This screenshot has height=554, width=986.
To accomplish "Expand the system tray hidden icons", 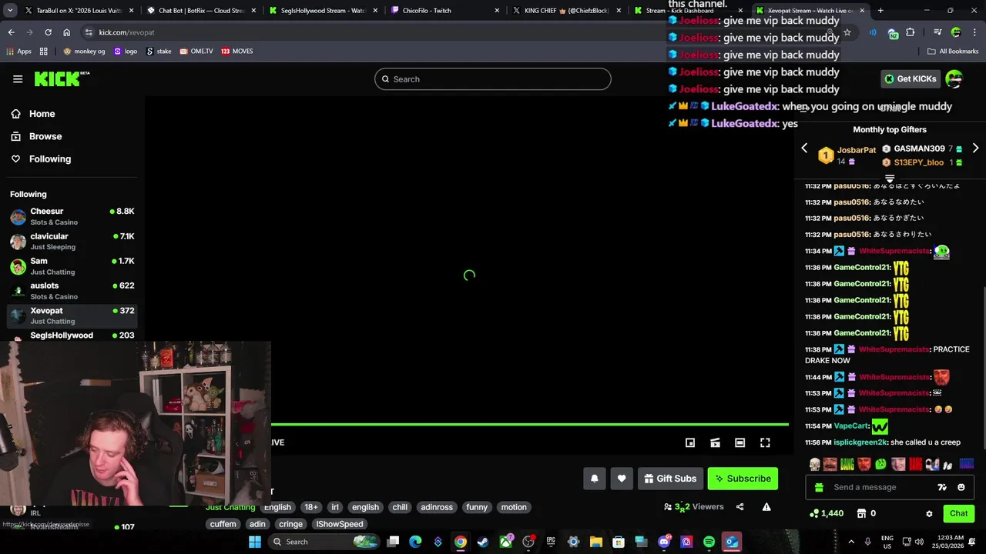I will (x=851, y=542).
